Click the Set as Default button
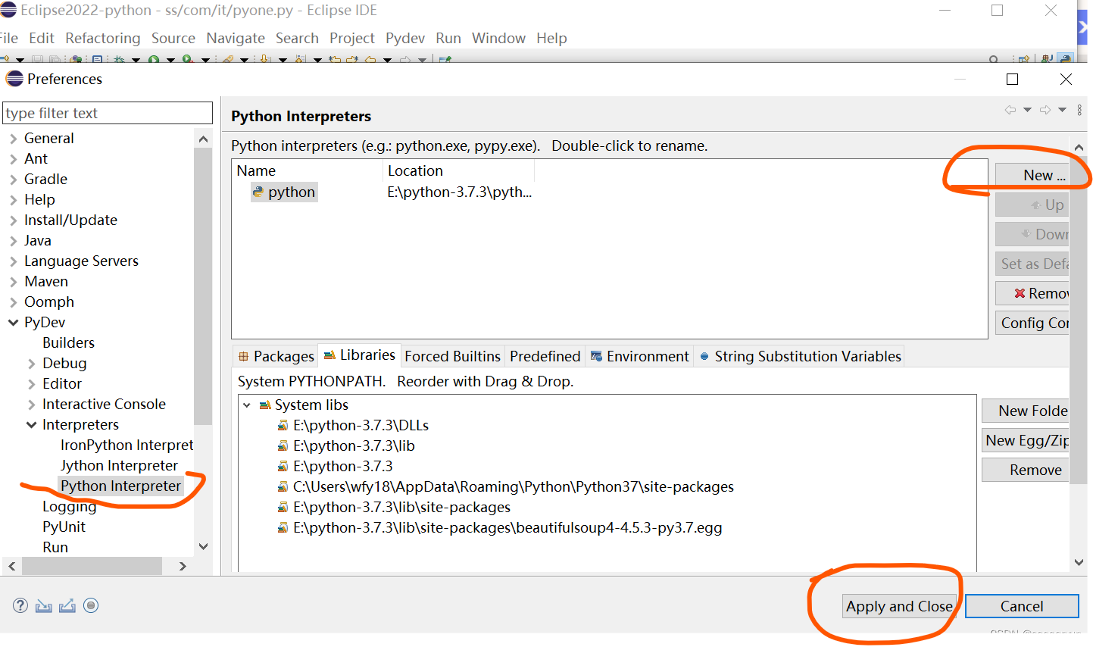The image size is (1093, 647). (1032, 264)
